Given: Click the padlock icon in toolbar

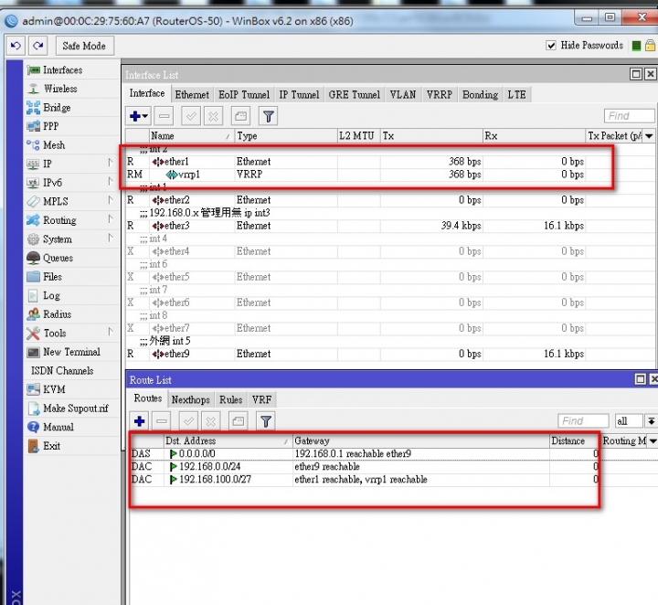Looking at the screenshot, I should 650,46.
